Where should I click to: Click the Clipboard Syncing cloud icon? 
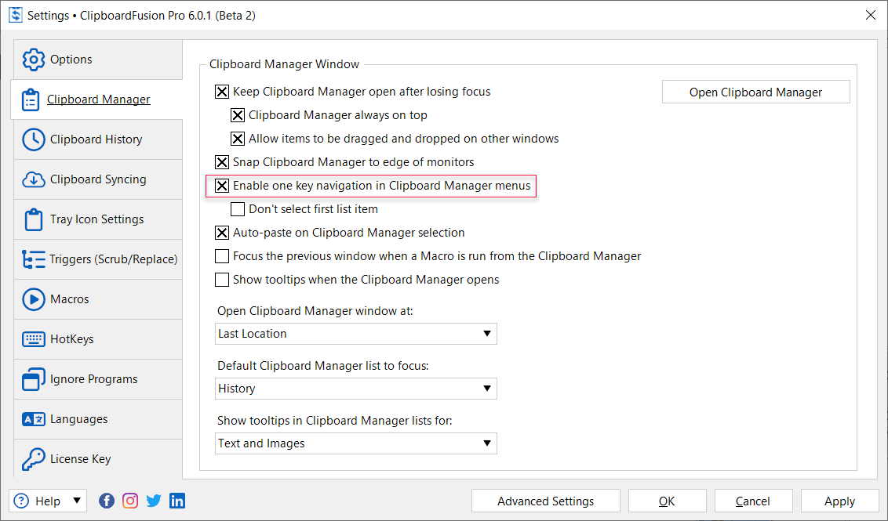(33, 179)
